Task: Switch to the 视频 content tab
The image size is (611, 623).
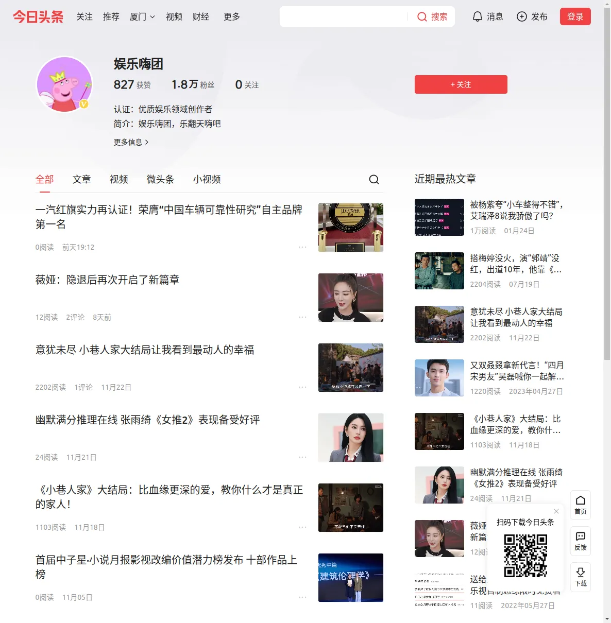Action: tap(119, 179)
